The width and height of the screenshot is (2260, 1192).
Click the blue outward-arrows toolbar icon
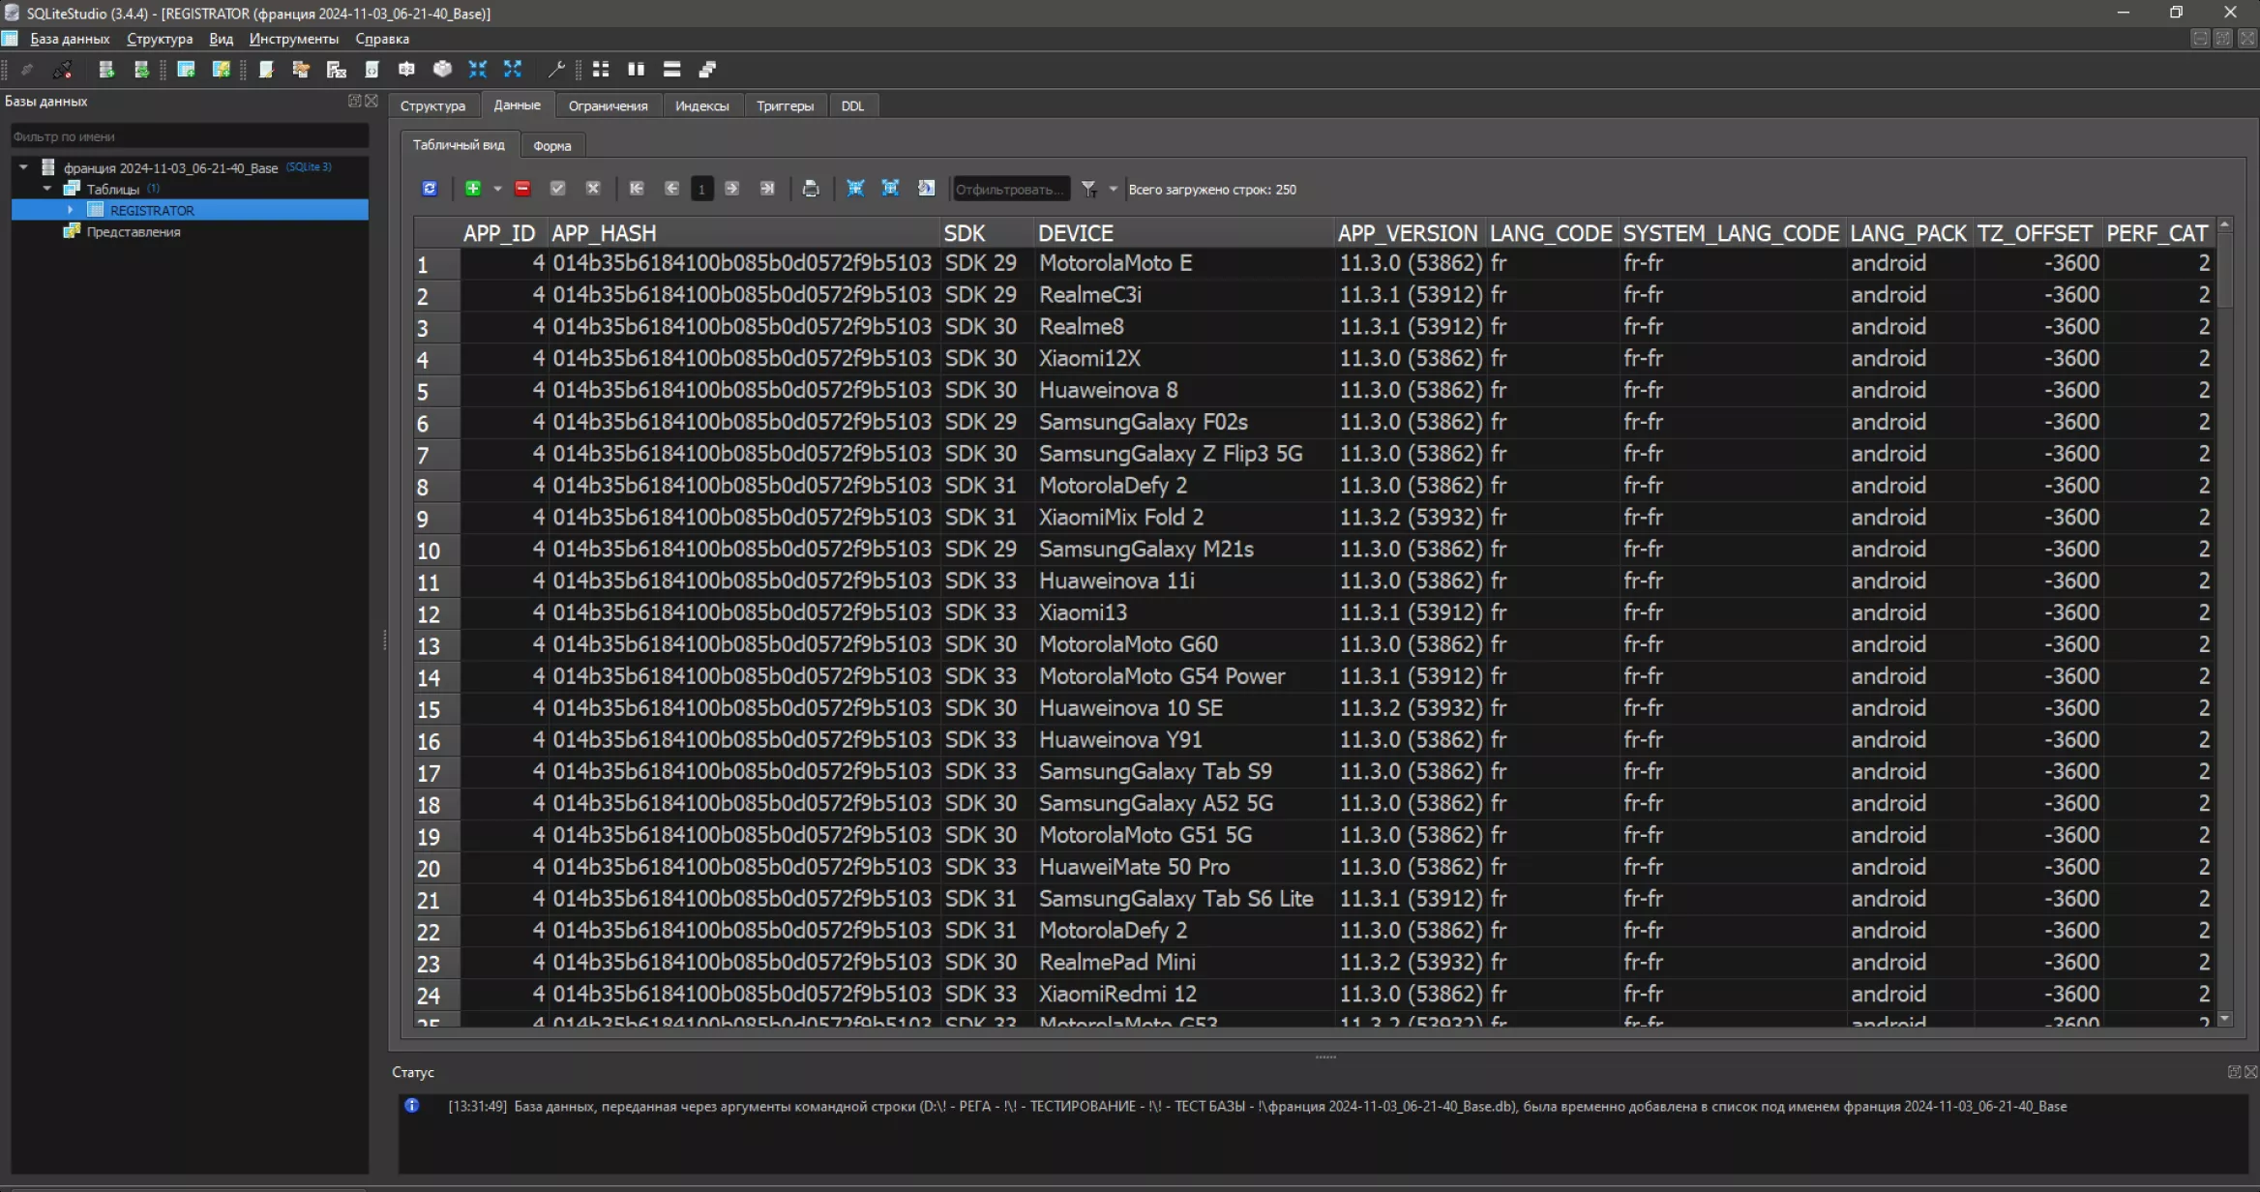(513, 69)
